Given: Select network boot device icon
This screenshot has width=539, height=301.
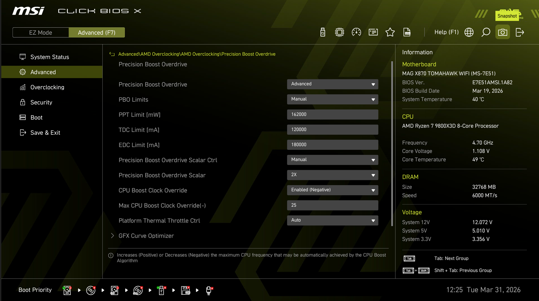Looking at the screenshot, I should pyautogui.click(x=209, y=290).
